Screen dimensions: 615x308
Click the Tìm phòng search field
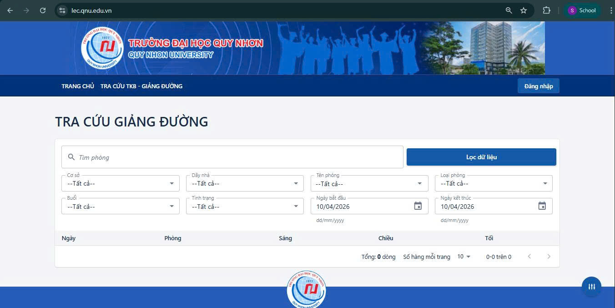[237, 157]
